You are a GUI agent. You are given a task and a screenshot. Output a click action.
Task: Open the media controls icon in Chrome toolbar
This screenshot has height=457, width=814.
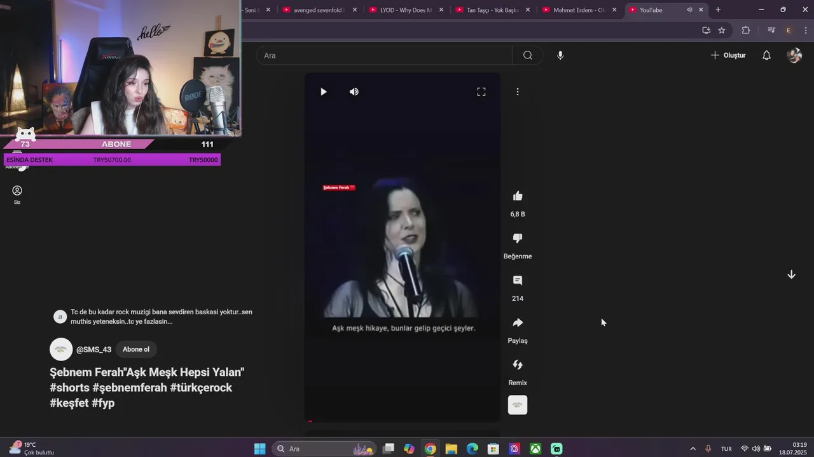pos(771,30)
